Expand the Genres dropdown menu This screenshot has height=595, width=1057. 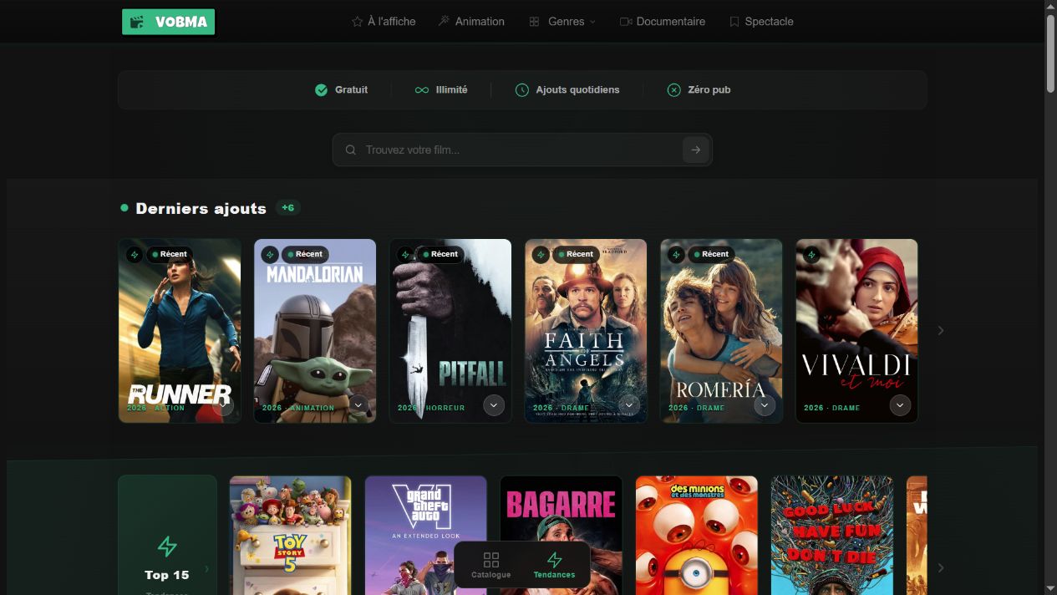[562, 22]
